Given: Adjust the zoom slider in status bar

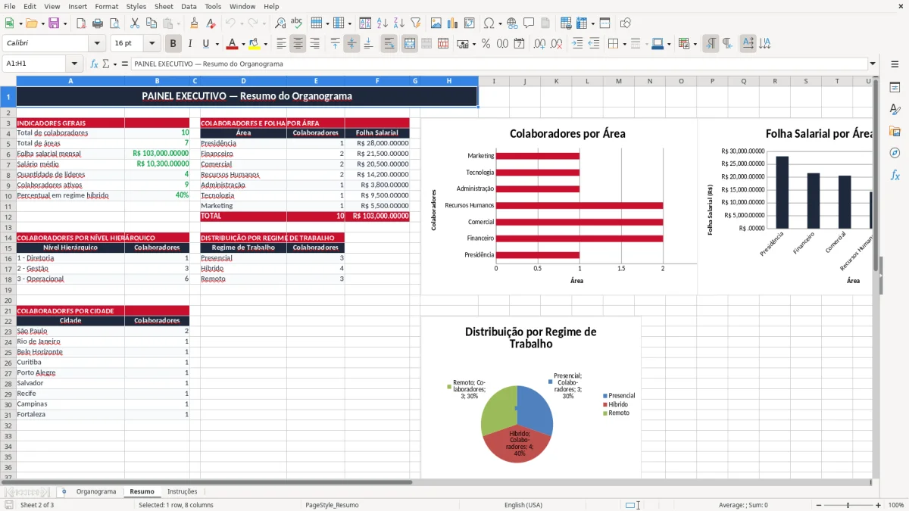Looking at the screenshot, I should (x=848, y=505).
